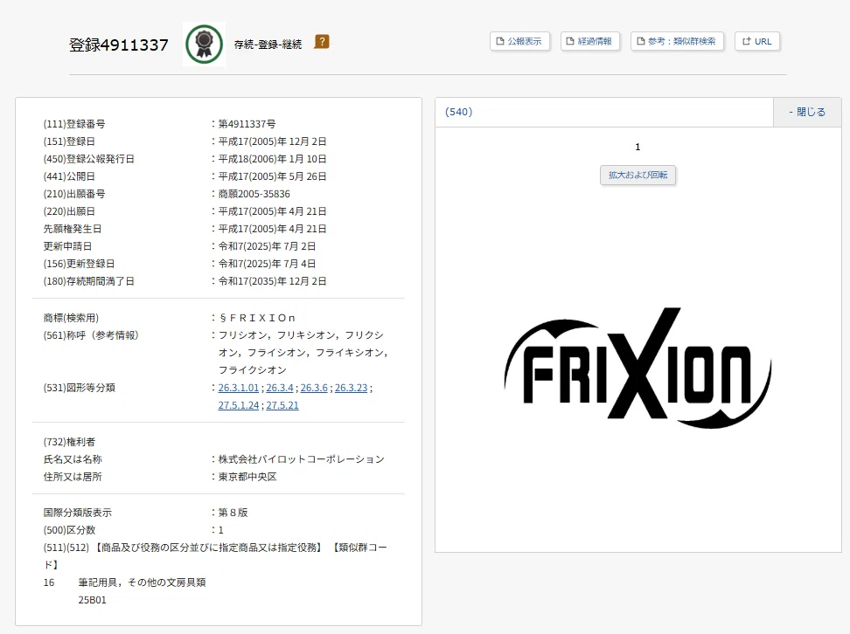
Task: Follow the 26.3.6 classification link
Action: click(x=314, y=388)
